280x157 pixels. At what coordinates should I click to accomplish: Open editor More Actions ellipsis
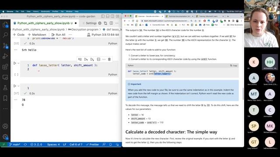click(x=117, y=23)
